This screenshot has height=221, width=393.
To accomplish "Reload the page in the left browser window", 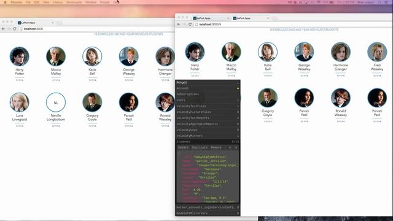I will (x=15, y=29).
